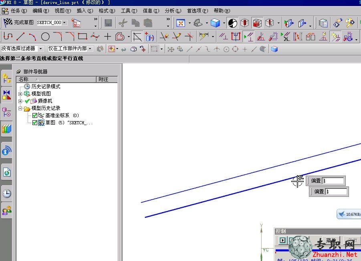The image size is (361, 261).
Task: Toggle Display Sketch Constraints icon
Action: point(248,36)
